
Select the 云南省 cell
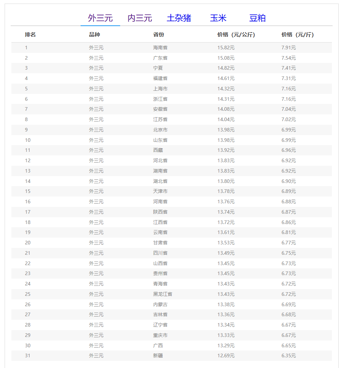coord(160,232)
